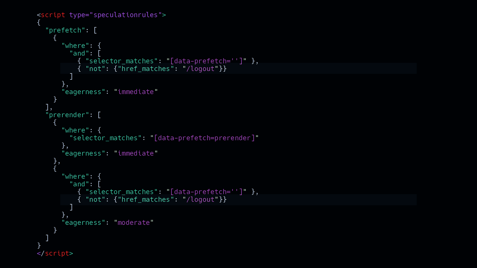Click the last "where" key before moderate rule

pyautogui.click(x=75, y=177)
